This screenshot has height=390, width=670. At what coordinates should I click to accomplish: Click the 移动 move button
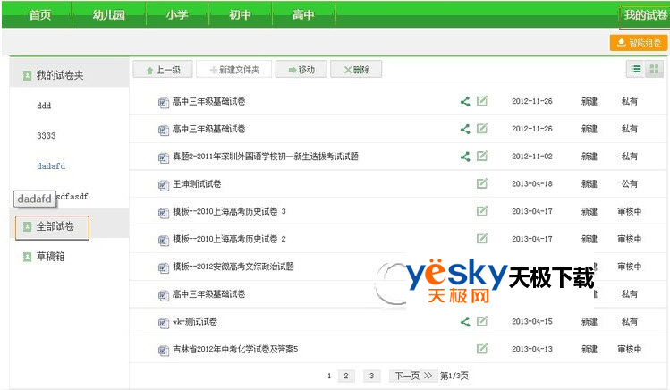click(x=301, y=69)
